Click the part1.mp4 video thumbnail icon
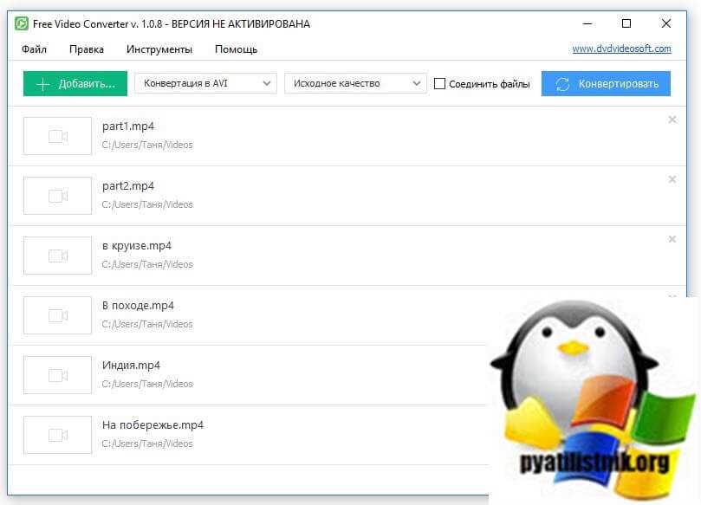This screenshot has width=701, height=505. click(x=56, y=136)
